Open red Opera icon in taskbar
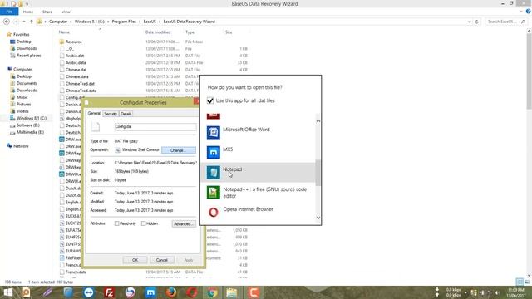Image resolution: width=532 pixels, height=299 pixels. pyautogui.click(x=192, y=292)
